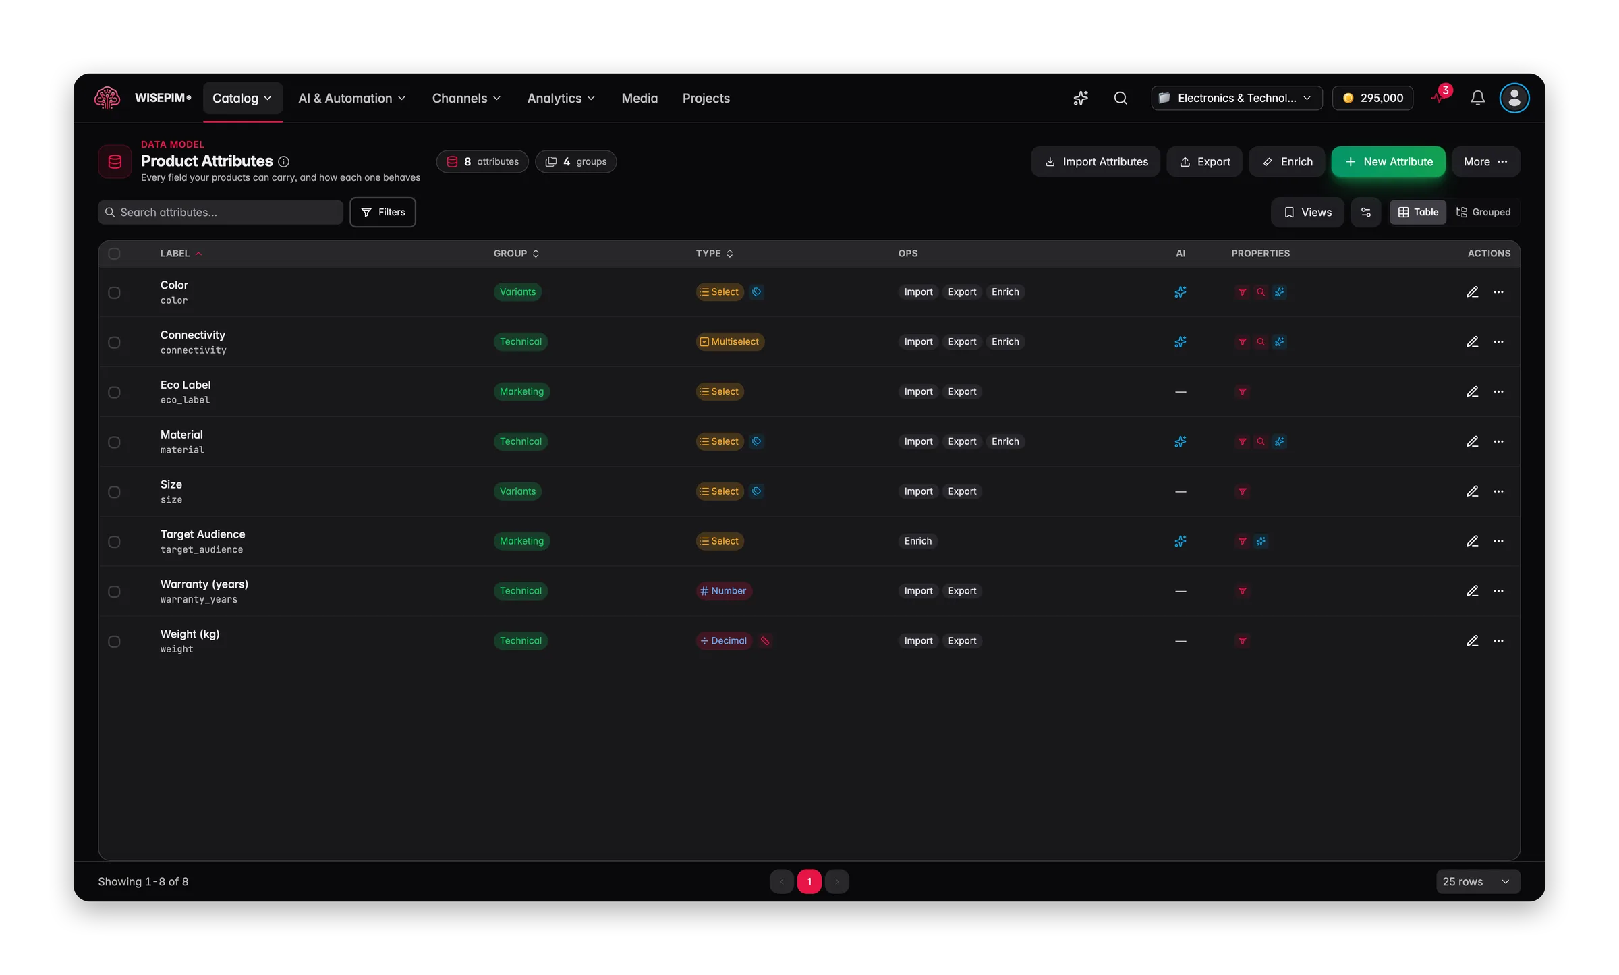Click the AI sparkle icon in Connectivity row
The width and height of the screenshot is (1619, 975).
[x=1180, y=342]
